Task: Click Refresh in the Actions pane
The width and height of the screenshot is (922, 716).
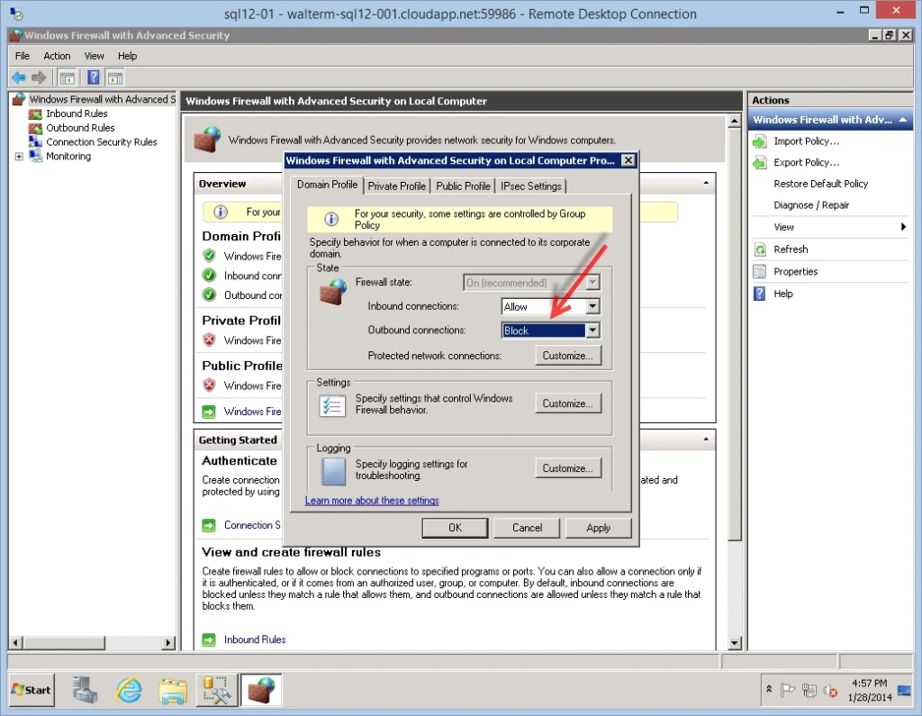Action: pos(791,249)
